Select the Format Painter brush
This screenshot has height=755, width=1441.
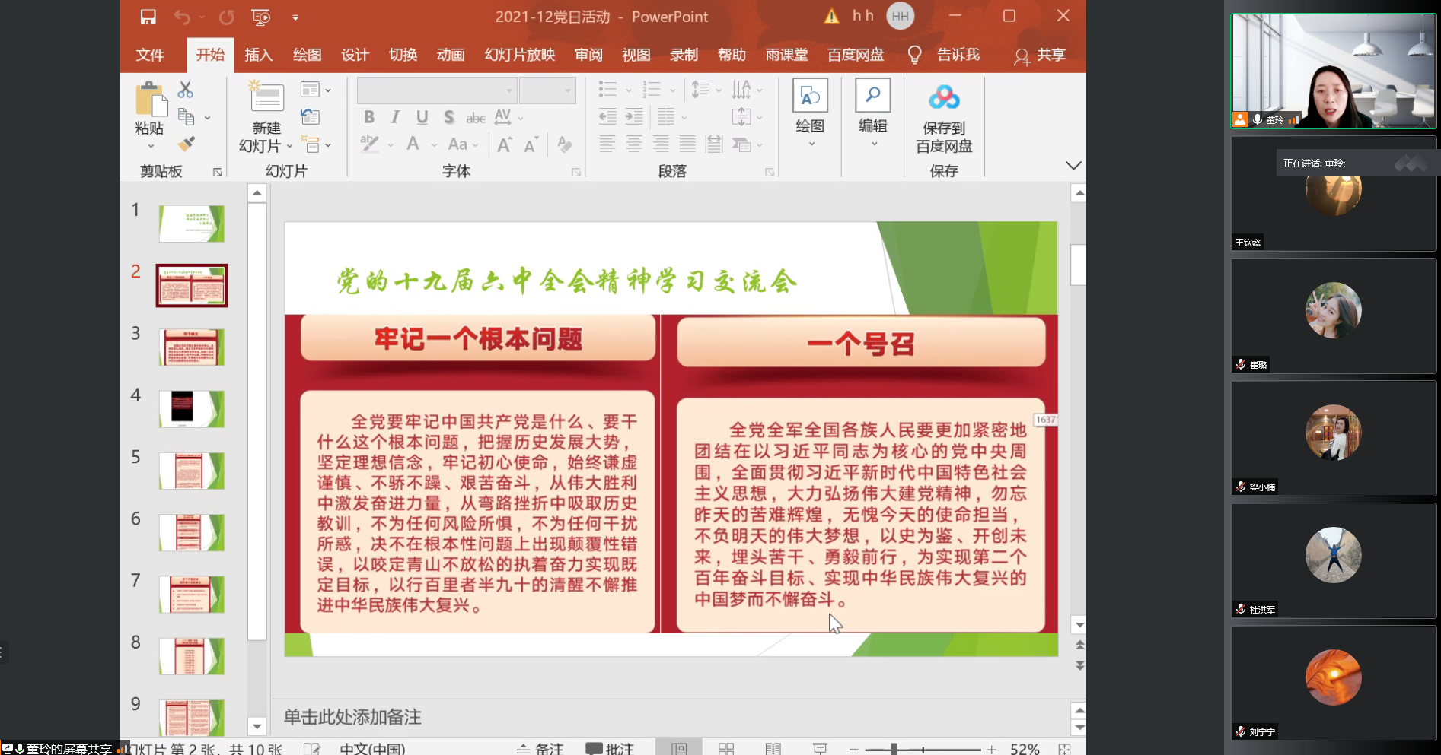(186, 144)
